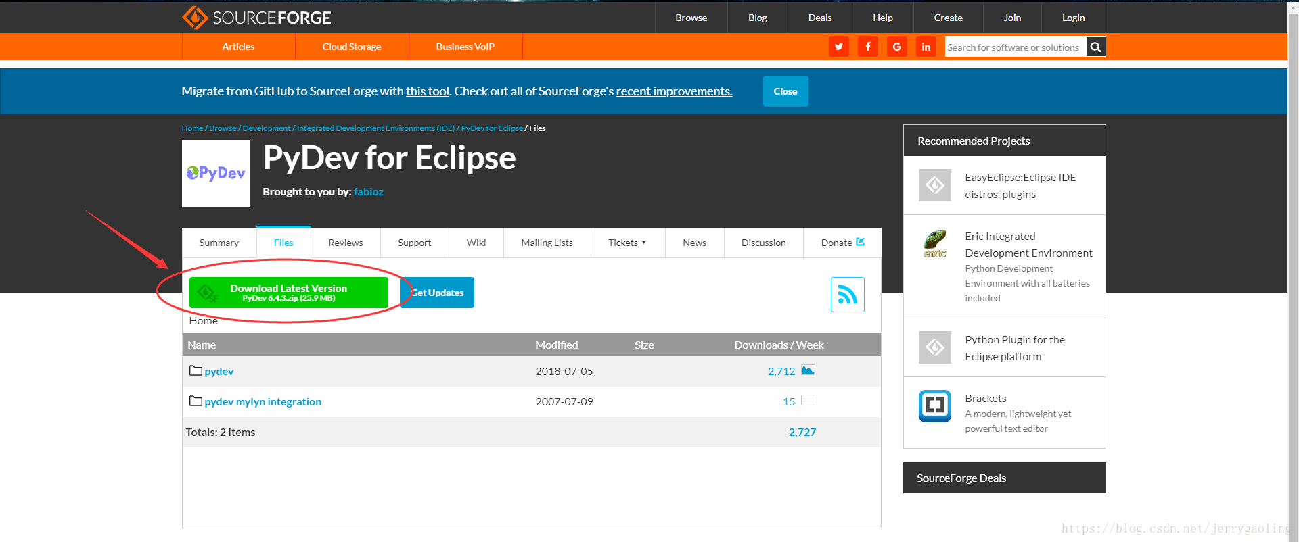Close the migration banner
The image size is (1299, 542).
785,91
